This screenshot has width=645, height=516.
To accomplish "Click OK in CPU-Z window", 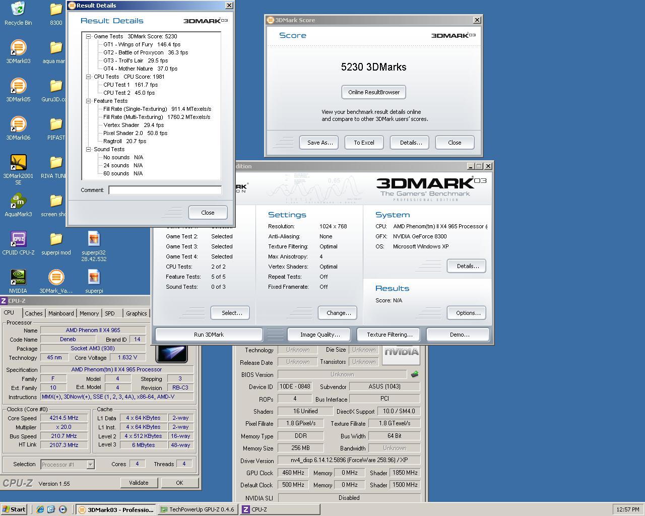I will pos(179,483).
